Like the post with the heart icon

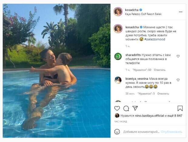[x=117, y=108]
